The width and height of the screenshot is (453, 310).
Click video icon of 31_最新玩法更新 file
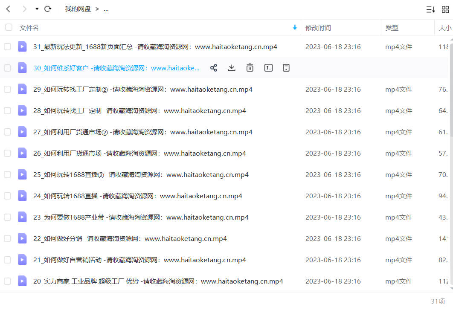point(22,46)
